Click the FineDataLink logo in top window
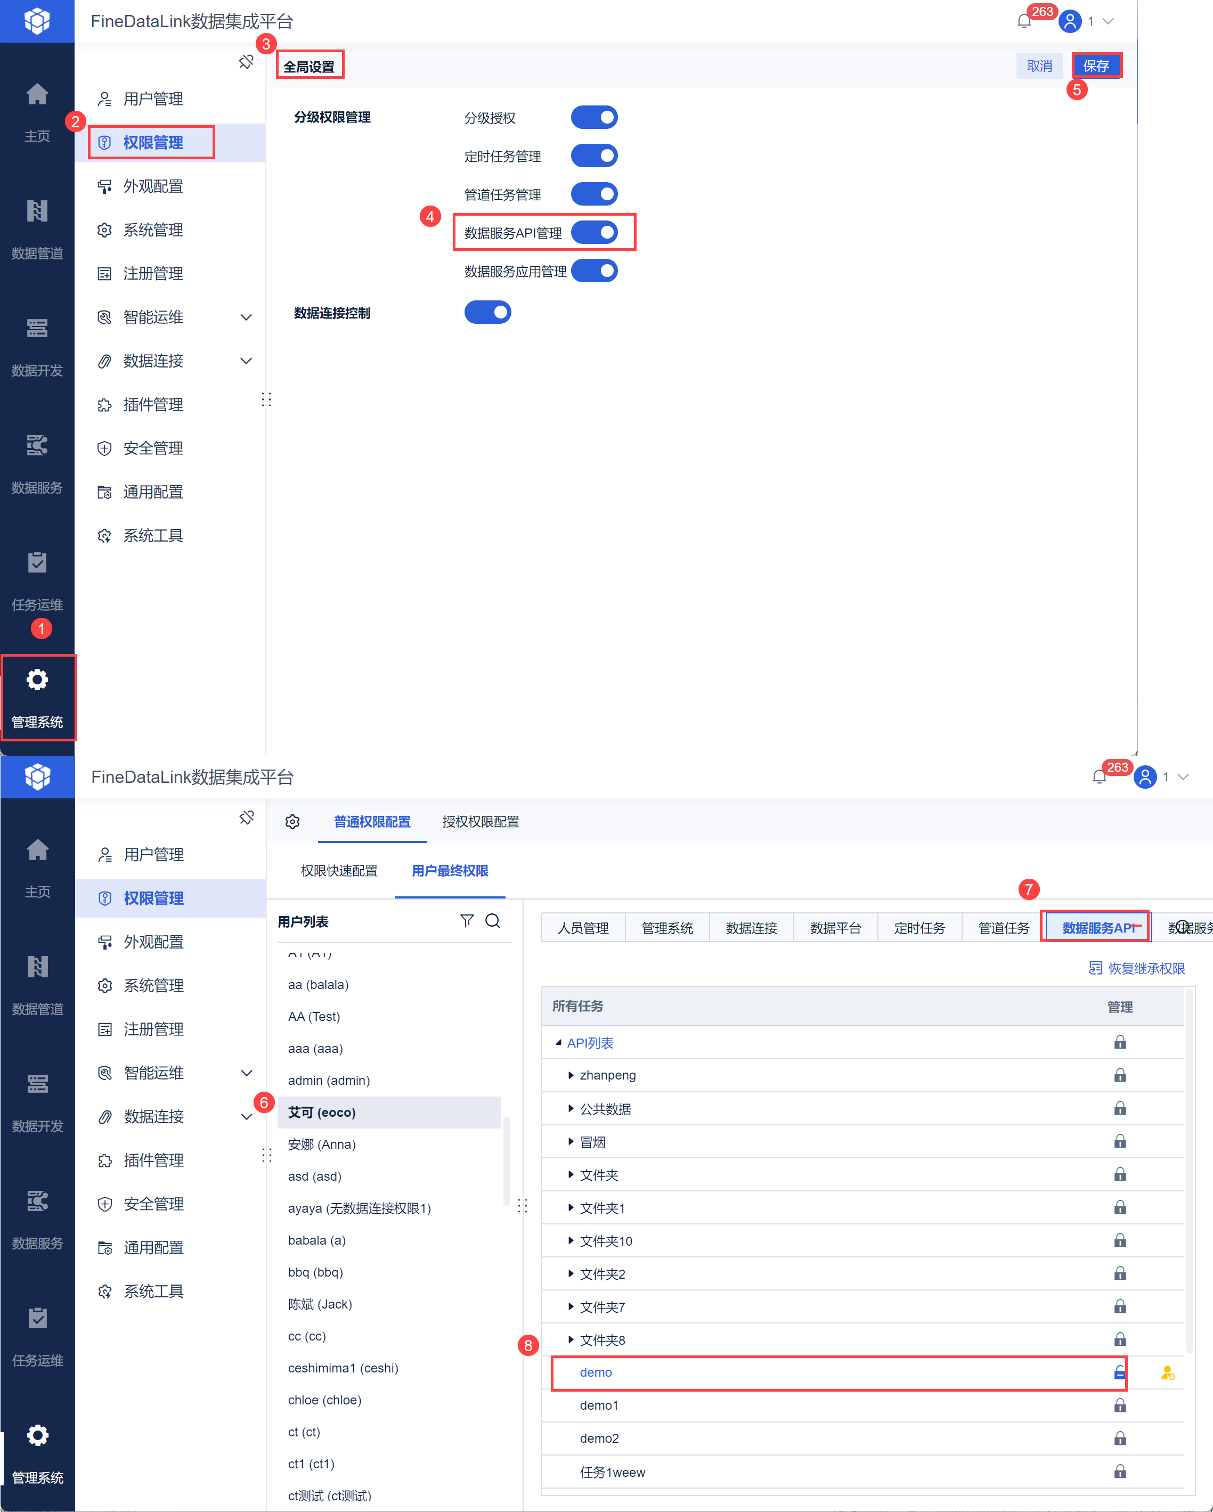Viewport: 1213px width, 1512px height. (37, 21)
